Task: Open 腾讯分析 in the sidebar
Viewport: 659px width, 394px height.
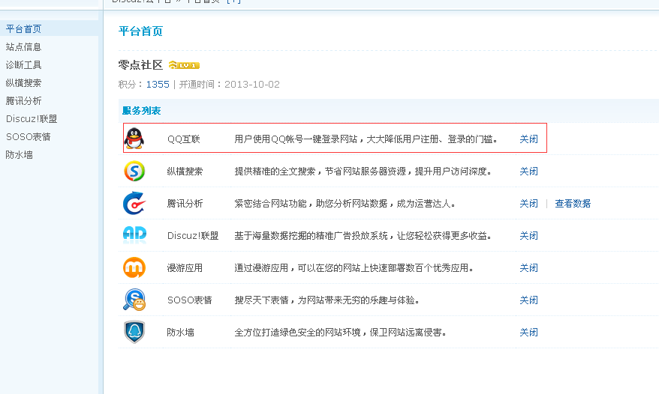Action: coord(23,101)
